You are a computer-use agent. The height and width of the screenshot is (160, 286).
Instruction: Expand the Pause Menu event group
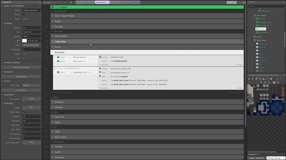tap(52, 137)
